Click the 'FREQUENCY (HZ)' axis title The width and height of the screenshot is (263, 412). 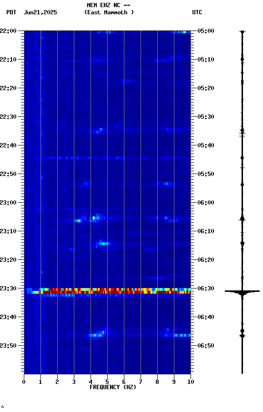pyautogui.click(x=113, y=387)
